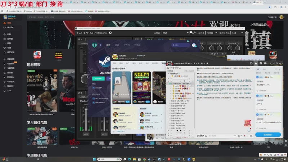Image resolution: width=288 pixels, height=162 pixels.
Task: Select the Mix C tab in TOPPING
Action: click(172, 39)
